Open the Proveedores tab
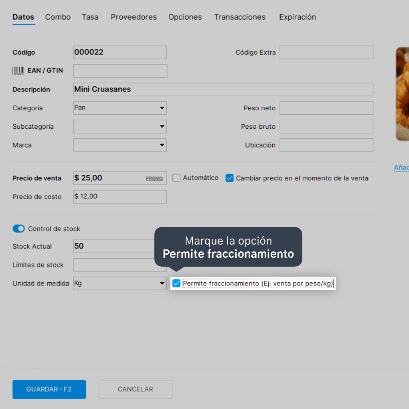The image size is (409, 409). pyautogui.click(x=134, y=17)
